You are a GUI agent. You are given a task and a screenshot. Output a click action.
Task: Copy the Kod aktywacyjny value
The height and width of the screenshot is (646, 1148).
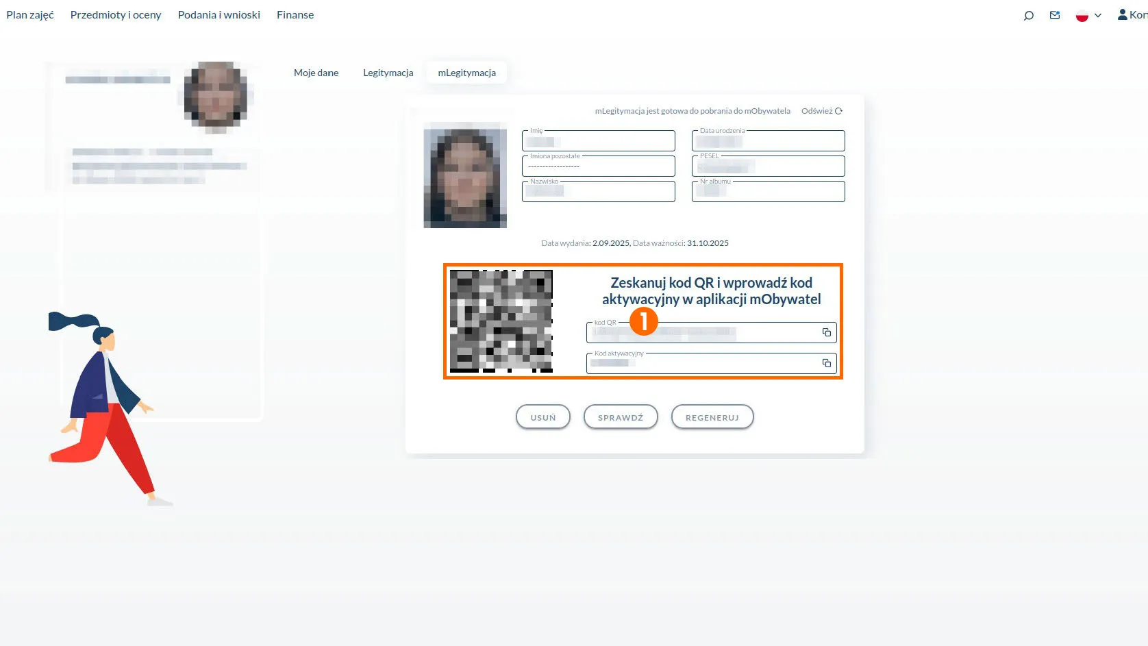827,363
